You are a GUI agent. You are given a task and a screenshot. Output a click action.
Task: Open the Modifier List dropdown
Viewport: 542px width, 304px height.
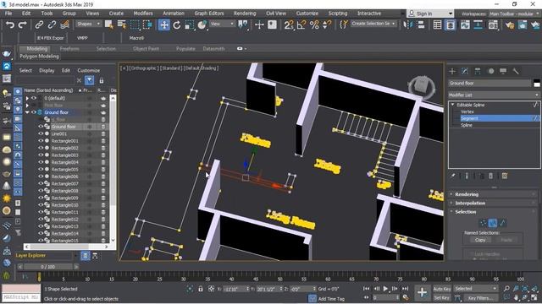pos(494,95)
